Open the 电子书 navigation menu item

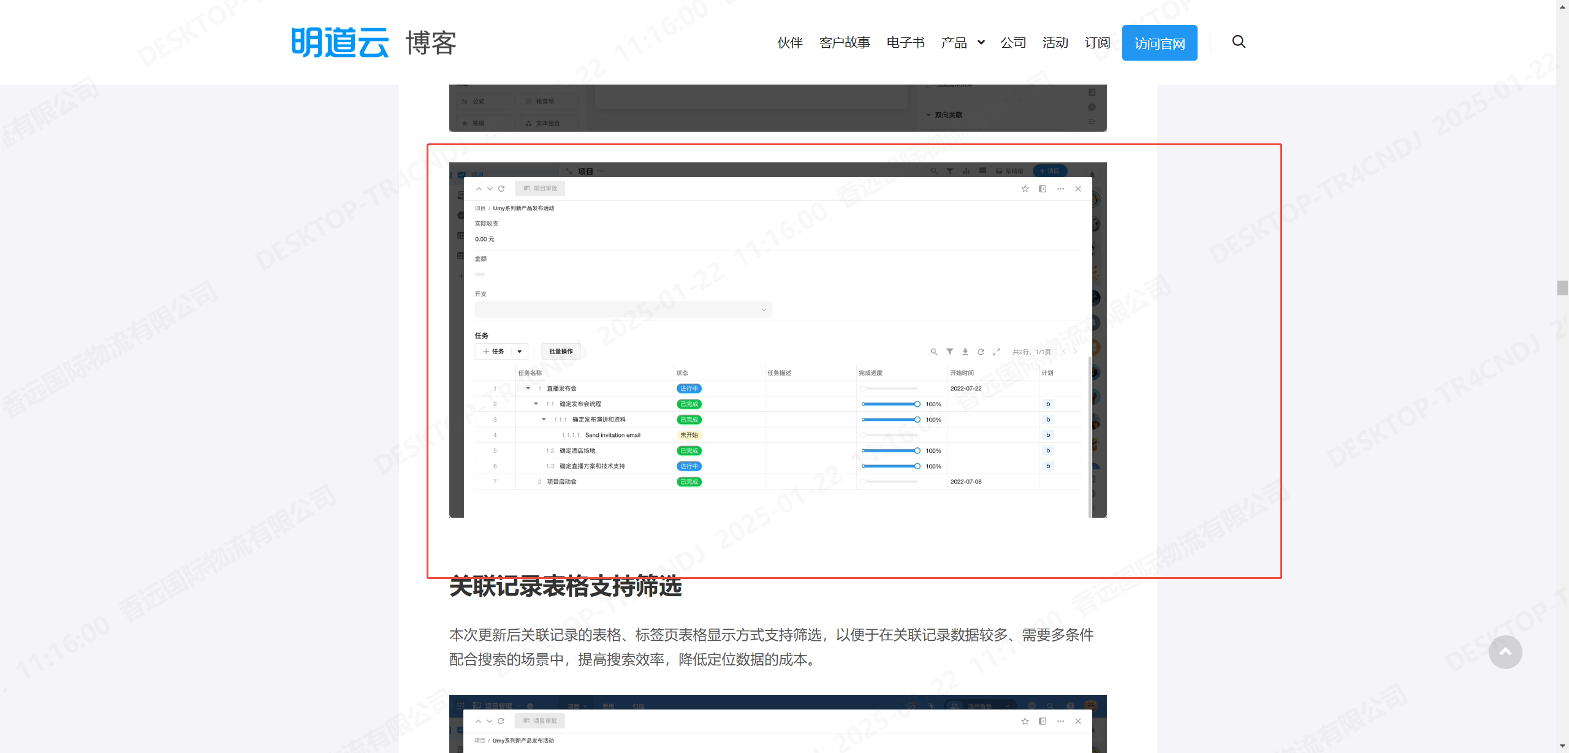905,43
